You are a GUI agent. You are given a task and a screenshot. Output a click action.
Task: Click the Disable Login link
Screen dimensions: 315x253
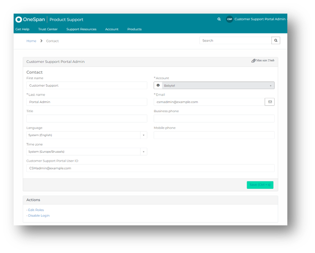[x=38, y=216]
